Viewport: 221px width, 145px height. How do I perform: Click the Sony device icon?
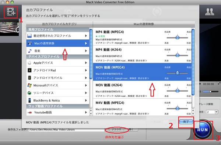[x=29, y=93]
